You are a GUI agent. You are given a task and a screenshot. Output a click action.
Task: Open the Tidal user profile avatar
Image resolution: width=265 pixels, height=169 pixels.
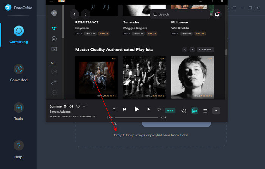point(54,13)
